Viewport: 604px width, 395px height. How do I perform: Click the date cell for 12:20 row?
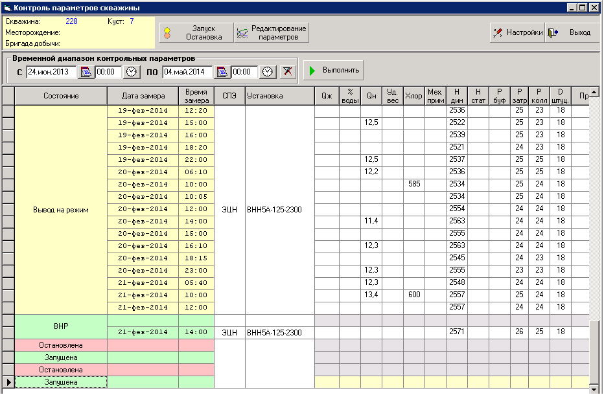pyautogui.click(x=143, y=111)
